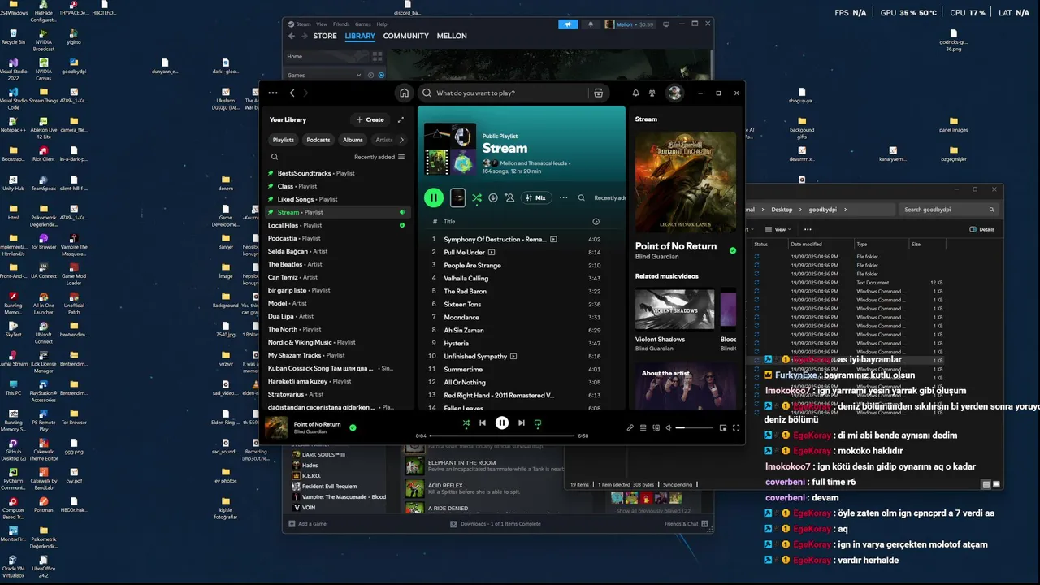Open Connect to a device icon
Image resolution: width=1040 pixels, height=585 pixels.
coord(656,427)
